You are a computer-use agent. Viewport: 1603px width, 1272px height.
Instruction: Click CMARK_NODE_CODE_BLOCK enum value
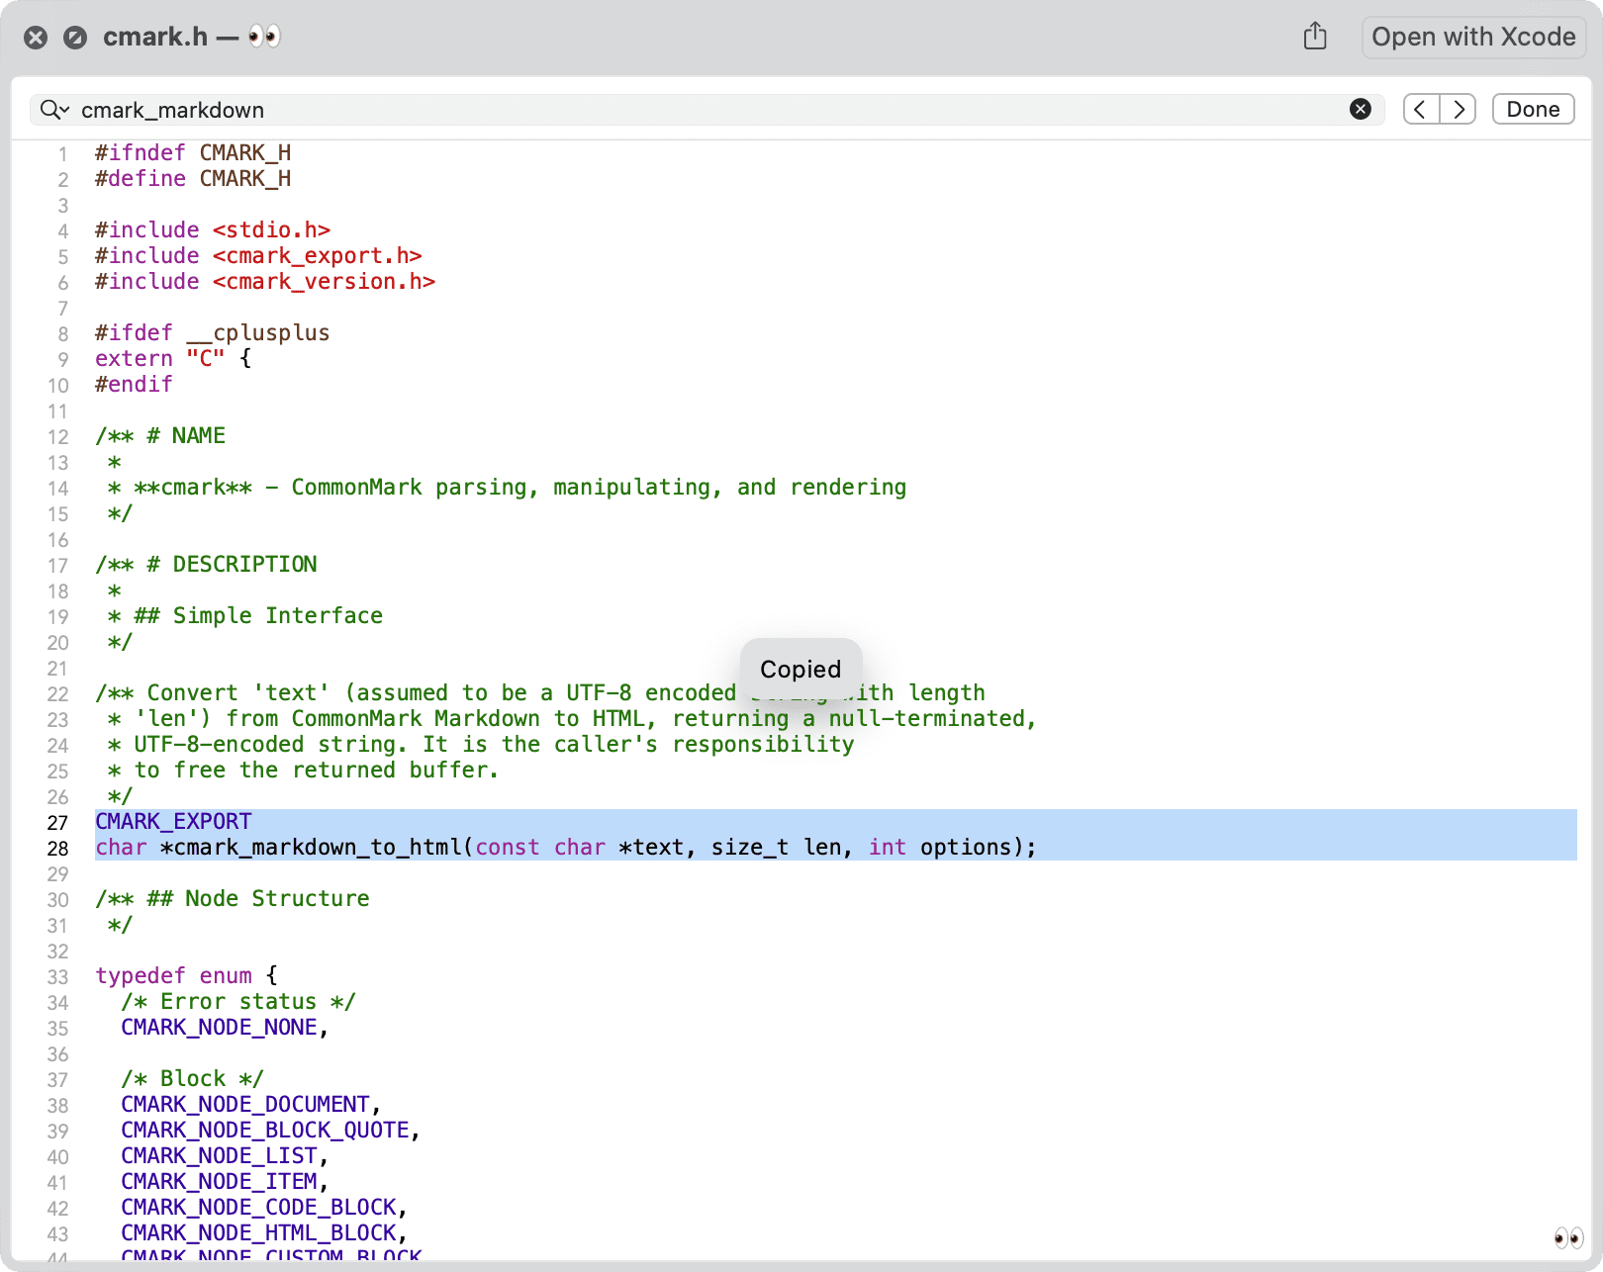click(x=258, y=1208)
